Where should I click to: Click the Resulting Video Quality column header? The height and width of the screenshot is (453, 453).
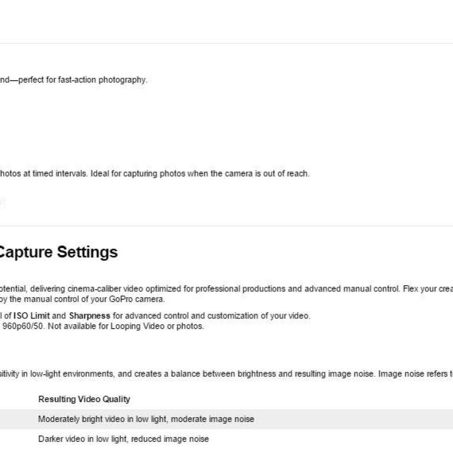coord(84,399)
